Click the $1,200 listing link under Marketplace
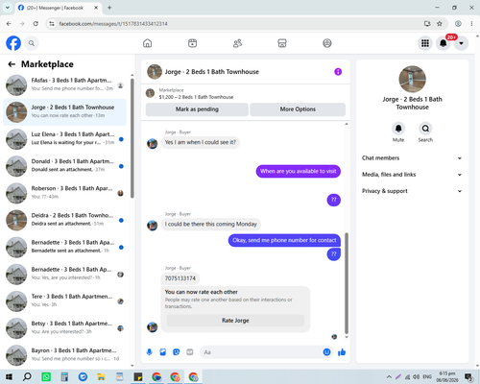Viewport: 480px width, 384px height. [196, 97]
